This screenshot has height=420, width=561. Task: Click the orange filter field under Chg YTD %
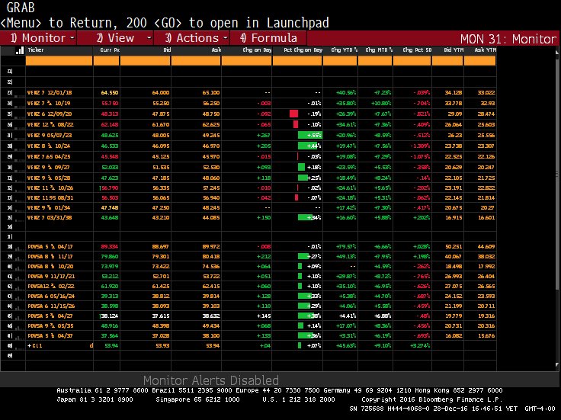pos(340,61)
